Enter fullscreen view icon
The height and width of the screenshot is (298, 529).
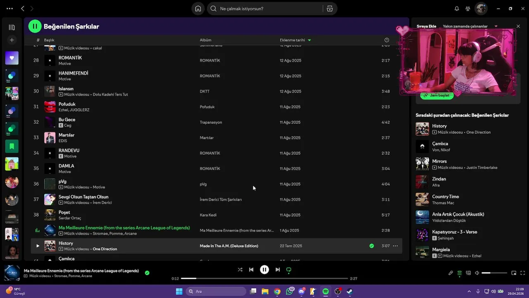(523, 273)
